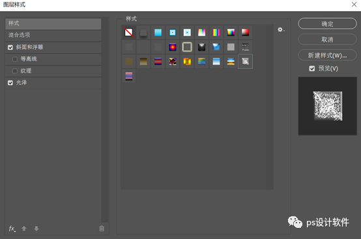Confirm with the 确定 button
Viewport: 361px width, 239px height.
point(327,23)
